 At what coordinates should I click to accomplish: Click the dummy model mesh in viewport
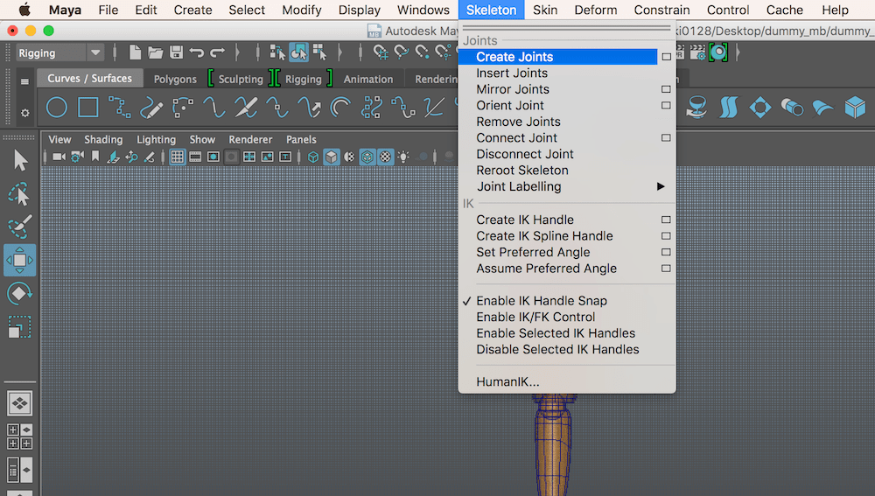pyautogui.click(x=553, y=444)
